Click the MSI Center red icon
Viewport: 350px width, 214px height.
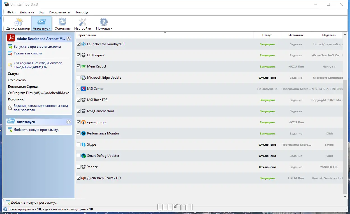click(84, 89)
